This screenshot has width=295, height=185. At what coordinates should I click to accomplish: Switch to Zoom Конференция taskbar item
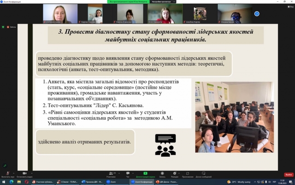[x=142, y=182]
